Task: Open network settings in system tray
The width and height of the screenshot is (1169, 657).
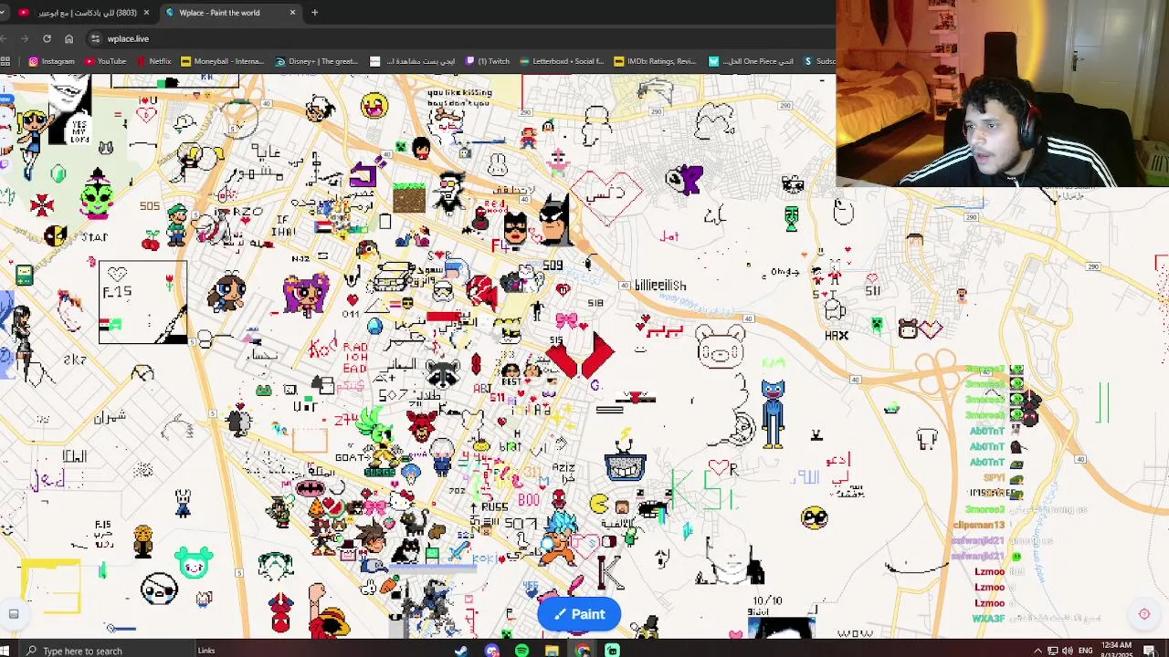Action: [x=1052, y=651]
